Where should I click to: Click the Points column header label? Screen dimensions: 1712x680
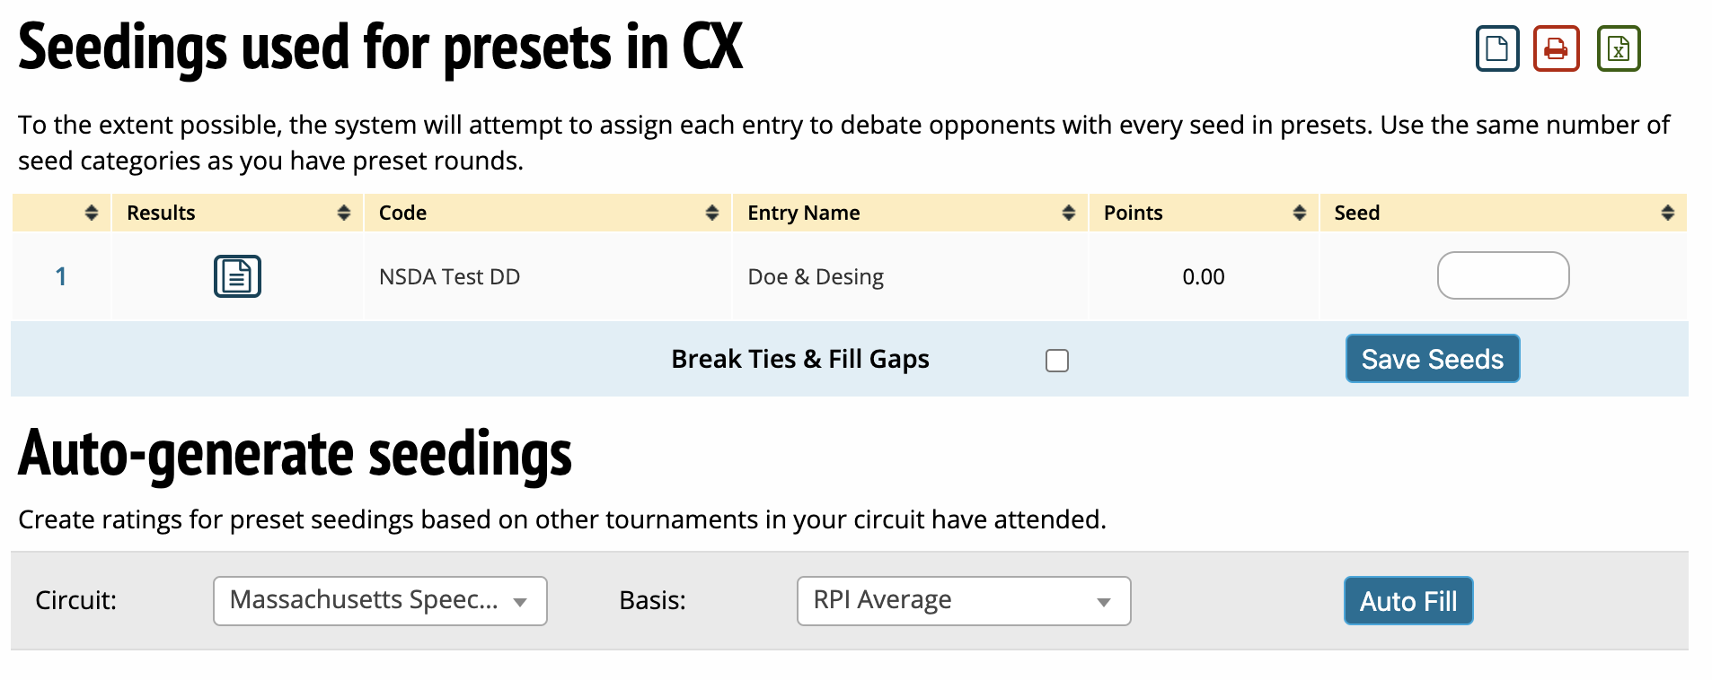(x=1133, y=213)
